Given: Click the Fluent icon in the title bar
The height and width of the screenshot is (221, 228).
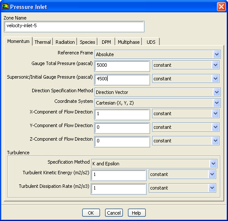Looking at the screenshot, I should click(x=6, y=6).
